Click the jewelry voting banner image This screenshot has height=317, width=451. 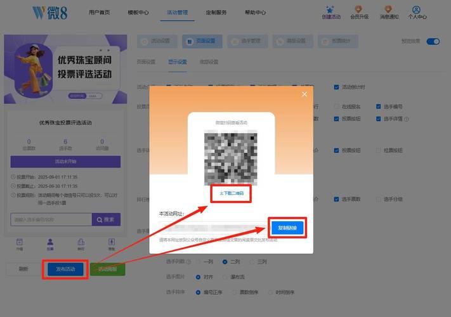click(65, 69)
